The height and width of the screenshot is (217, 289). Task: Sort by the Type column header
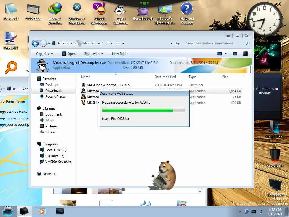[x=192, y=77]
